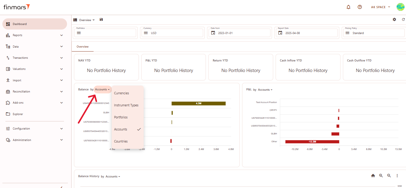Choose Currencies in Balance grouping menu
406x188 pixels.
[121, 93]
